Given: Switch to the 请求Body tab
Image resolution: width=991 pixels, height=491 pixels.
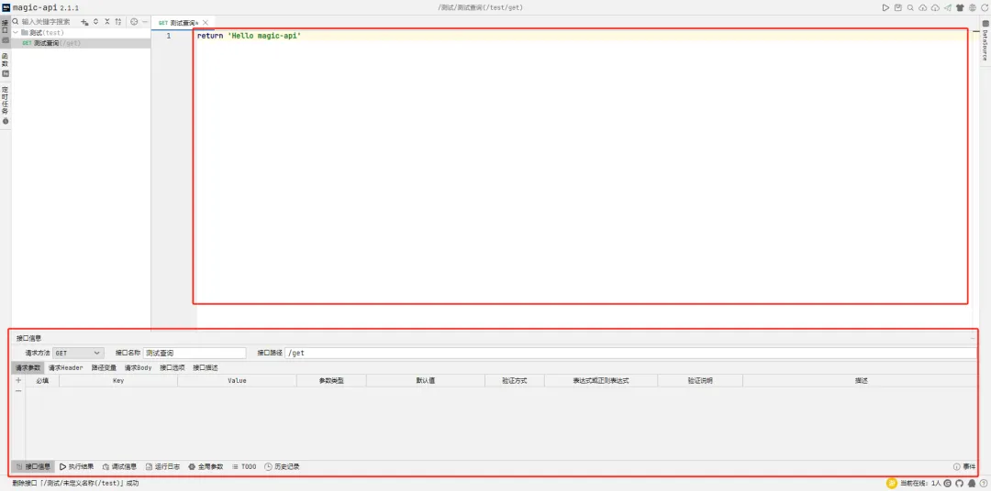Looking at the screenshot, I should 138,367.
